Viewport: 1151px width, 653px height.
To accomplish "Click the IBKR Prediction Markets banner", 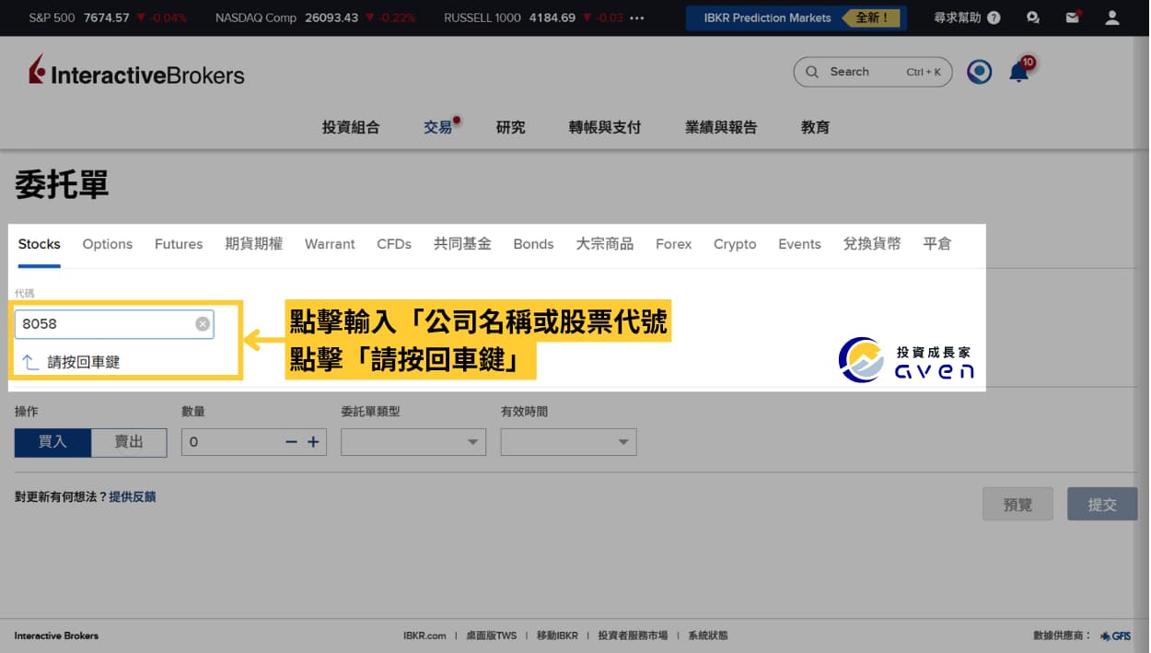I will coord(796,17).
